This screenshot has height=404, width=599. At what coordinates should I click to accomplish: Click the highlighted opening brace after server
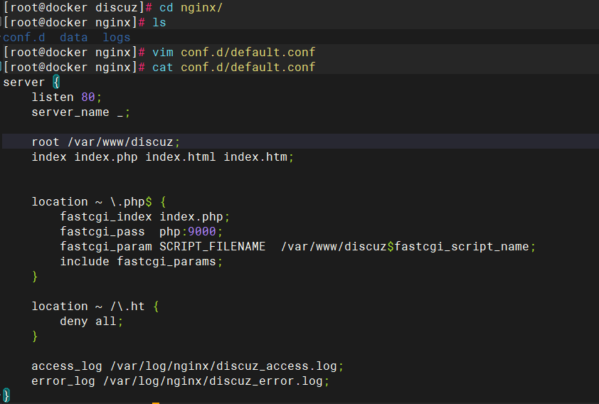pyautogui.click(x=56, y=82)
